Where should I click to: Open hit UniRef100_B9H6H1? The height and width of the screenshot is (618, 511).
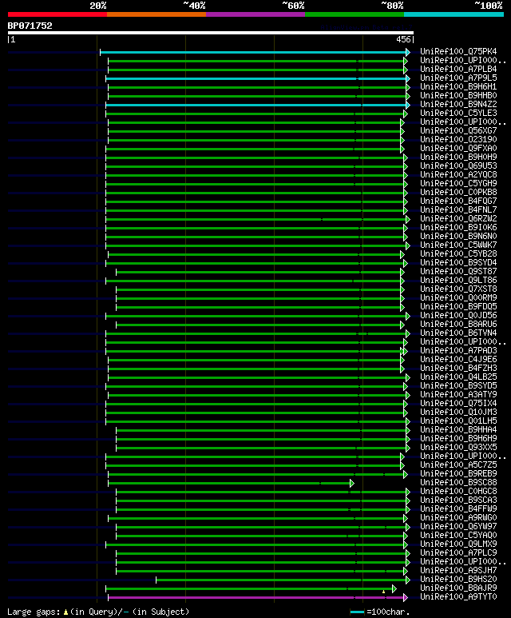pos(458,86)
